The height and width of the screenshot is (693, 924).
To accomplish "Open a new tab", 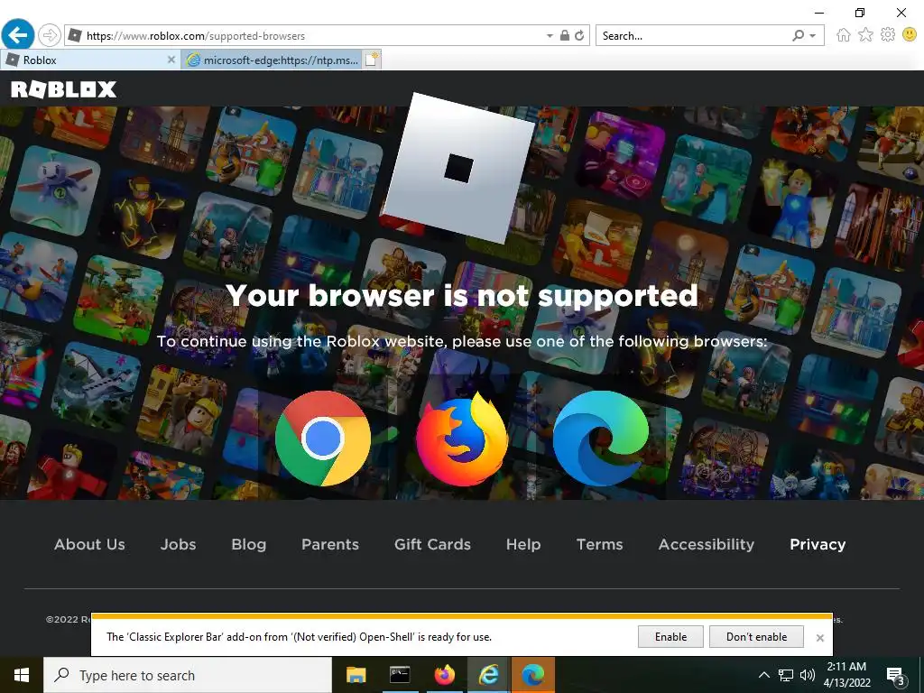I will pyautogui.click(x=372, y=60).
